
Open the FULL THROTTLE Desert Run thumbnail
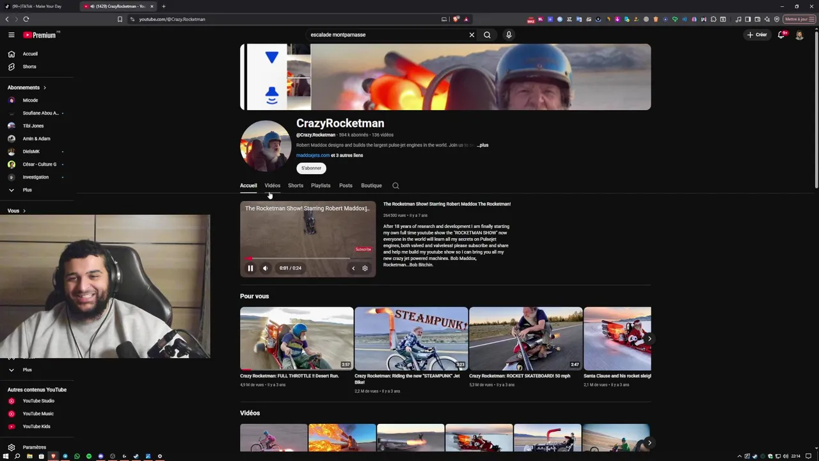pyautogui.click(x=296, y=339)
